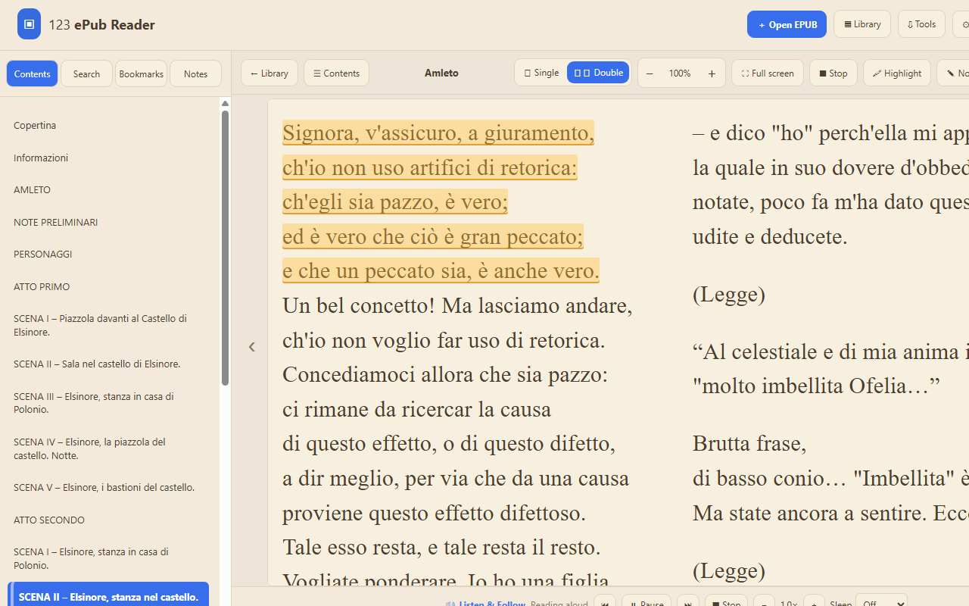Decrease zoom with the minus button
This screenshot has width=969, height=606.
click(650, 73)
